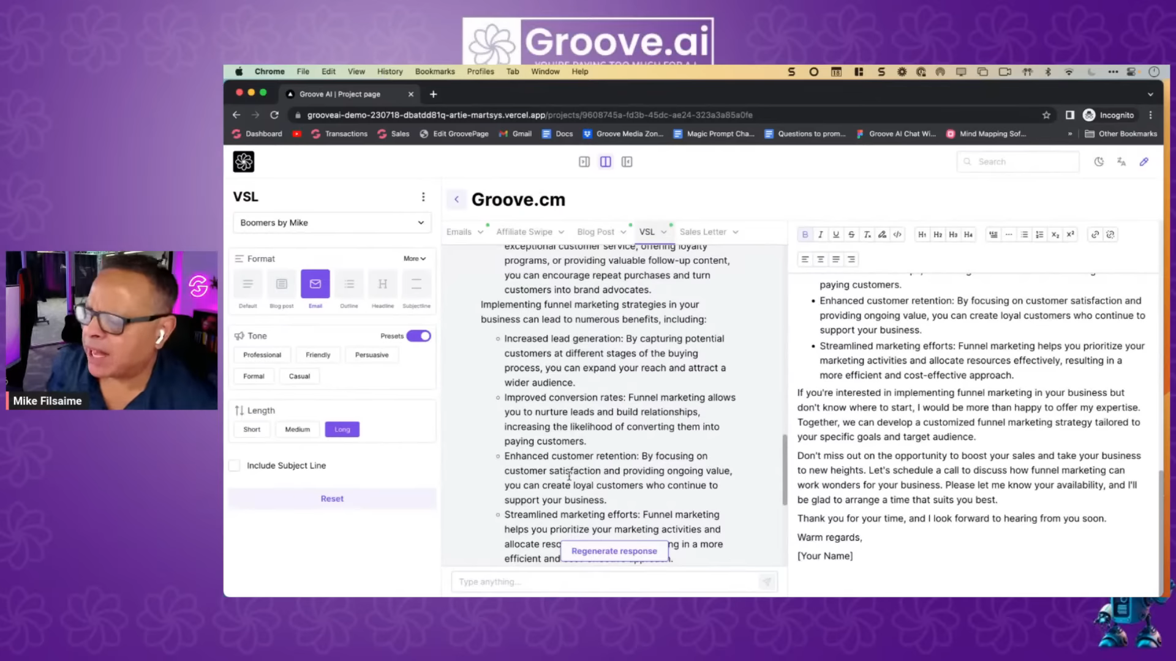
Task: Expand the Sales Letter dropdown arrow
Action: 736,233
